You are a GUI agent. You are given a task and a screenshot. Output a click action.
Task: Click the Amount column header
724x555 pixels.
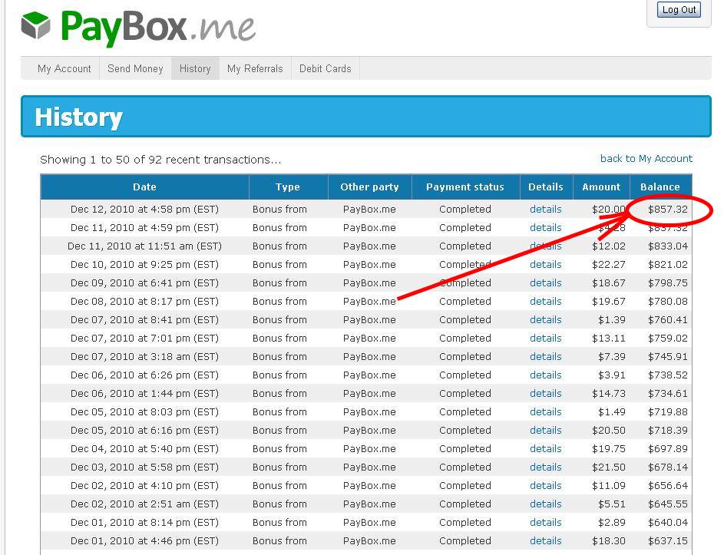click(601, 187)
